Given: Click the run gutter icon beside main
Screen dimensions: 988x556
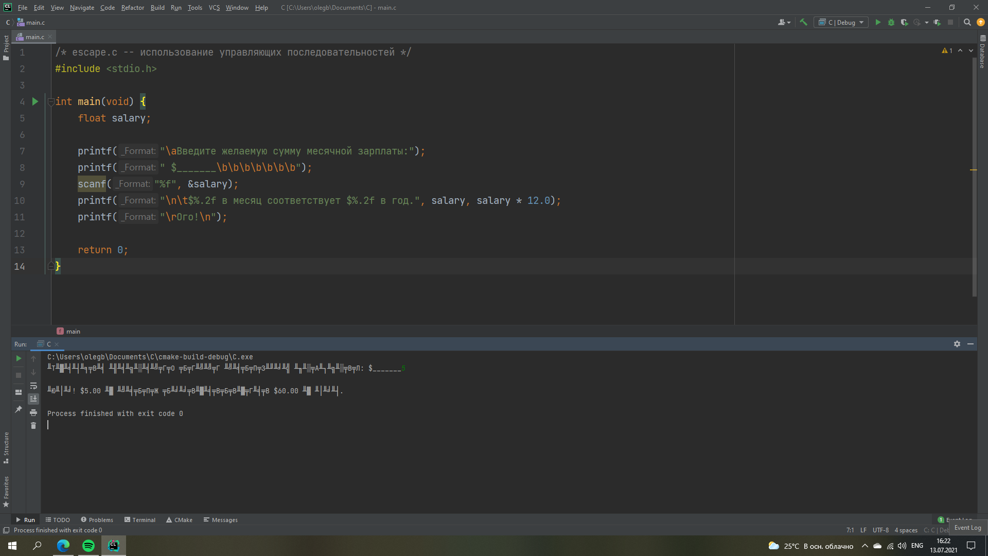Looking at the screenshot, I should coord(35,101).
